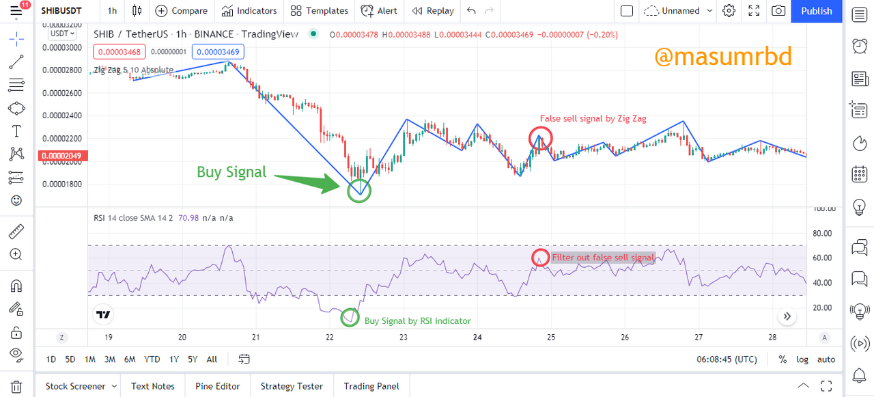Screen dimensions: 874x397
Task: Open the XABCD patterns tool
Action: pos(16,154)
